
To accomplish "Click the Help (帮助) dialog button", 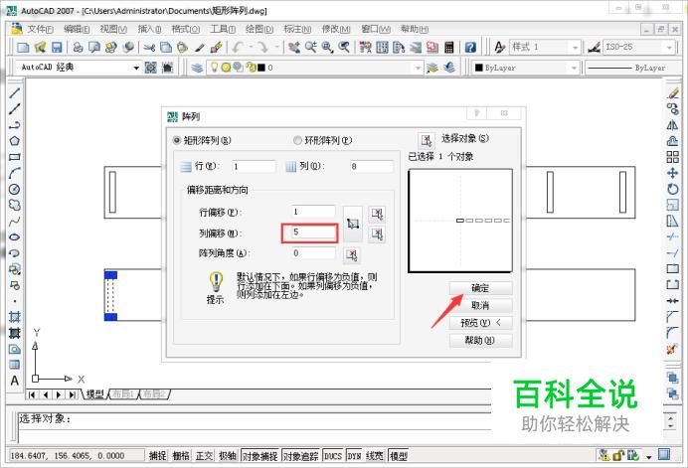I will 480,341.
